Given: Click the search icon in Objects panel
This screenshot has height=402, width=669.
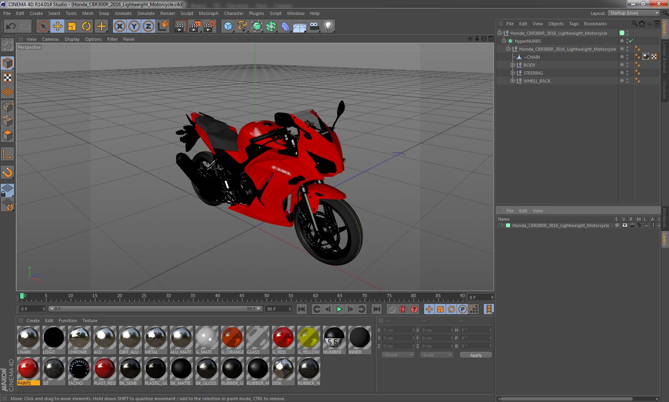Looking at the screenshot, I should coord(634,23).
